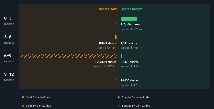Click the hatched Sold By Companies legend icon
This screenshot has height=109, width=214.
tap(23, 106)
